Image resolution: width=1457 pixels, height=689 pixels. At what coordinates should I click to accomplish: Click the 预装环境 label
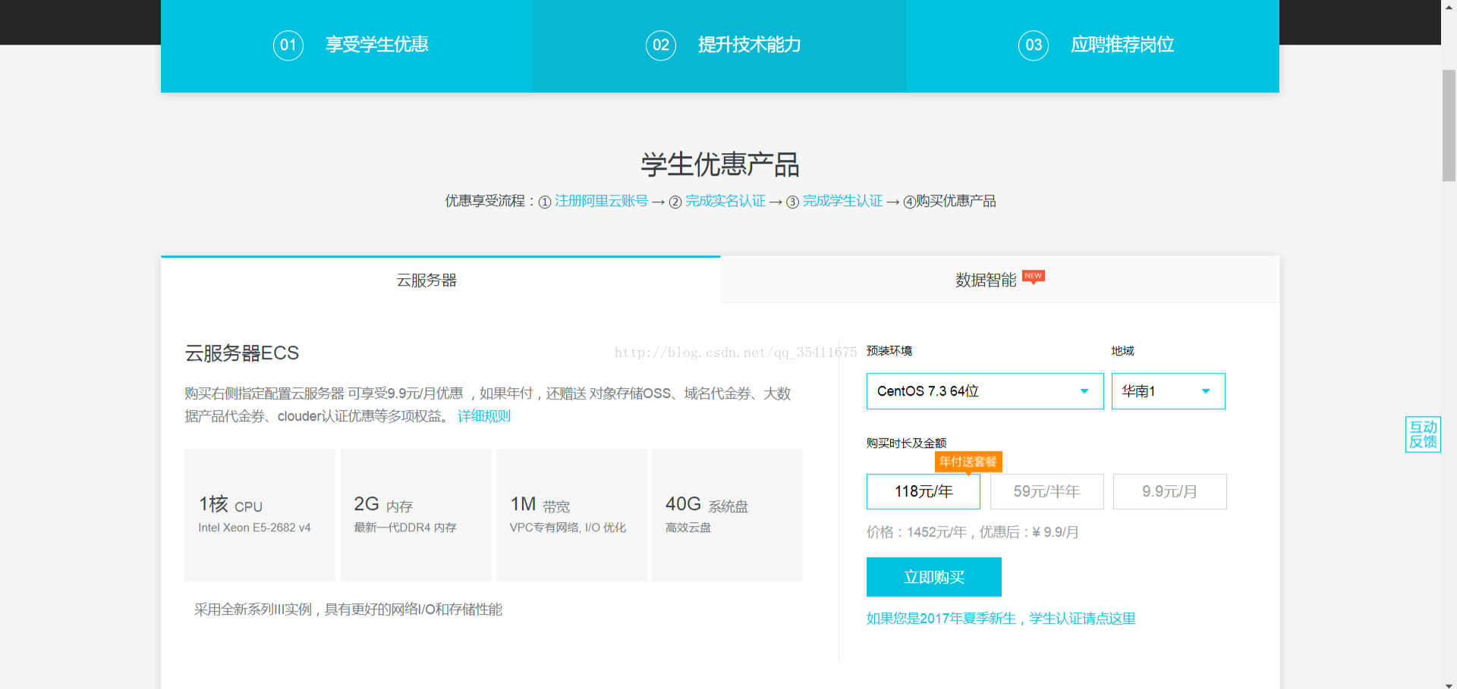click(889, 351)
